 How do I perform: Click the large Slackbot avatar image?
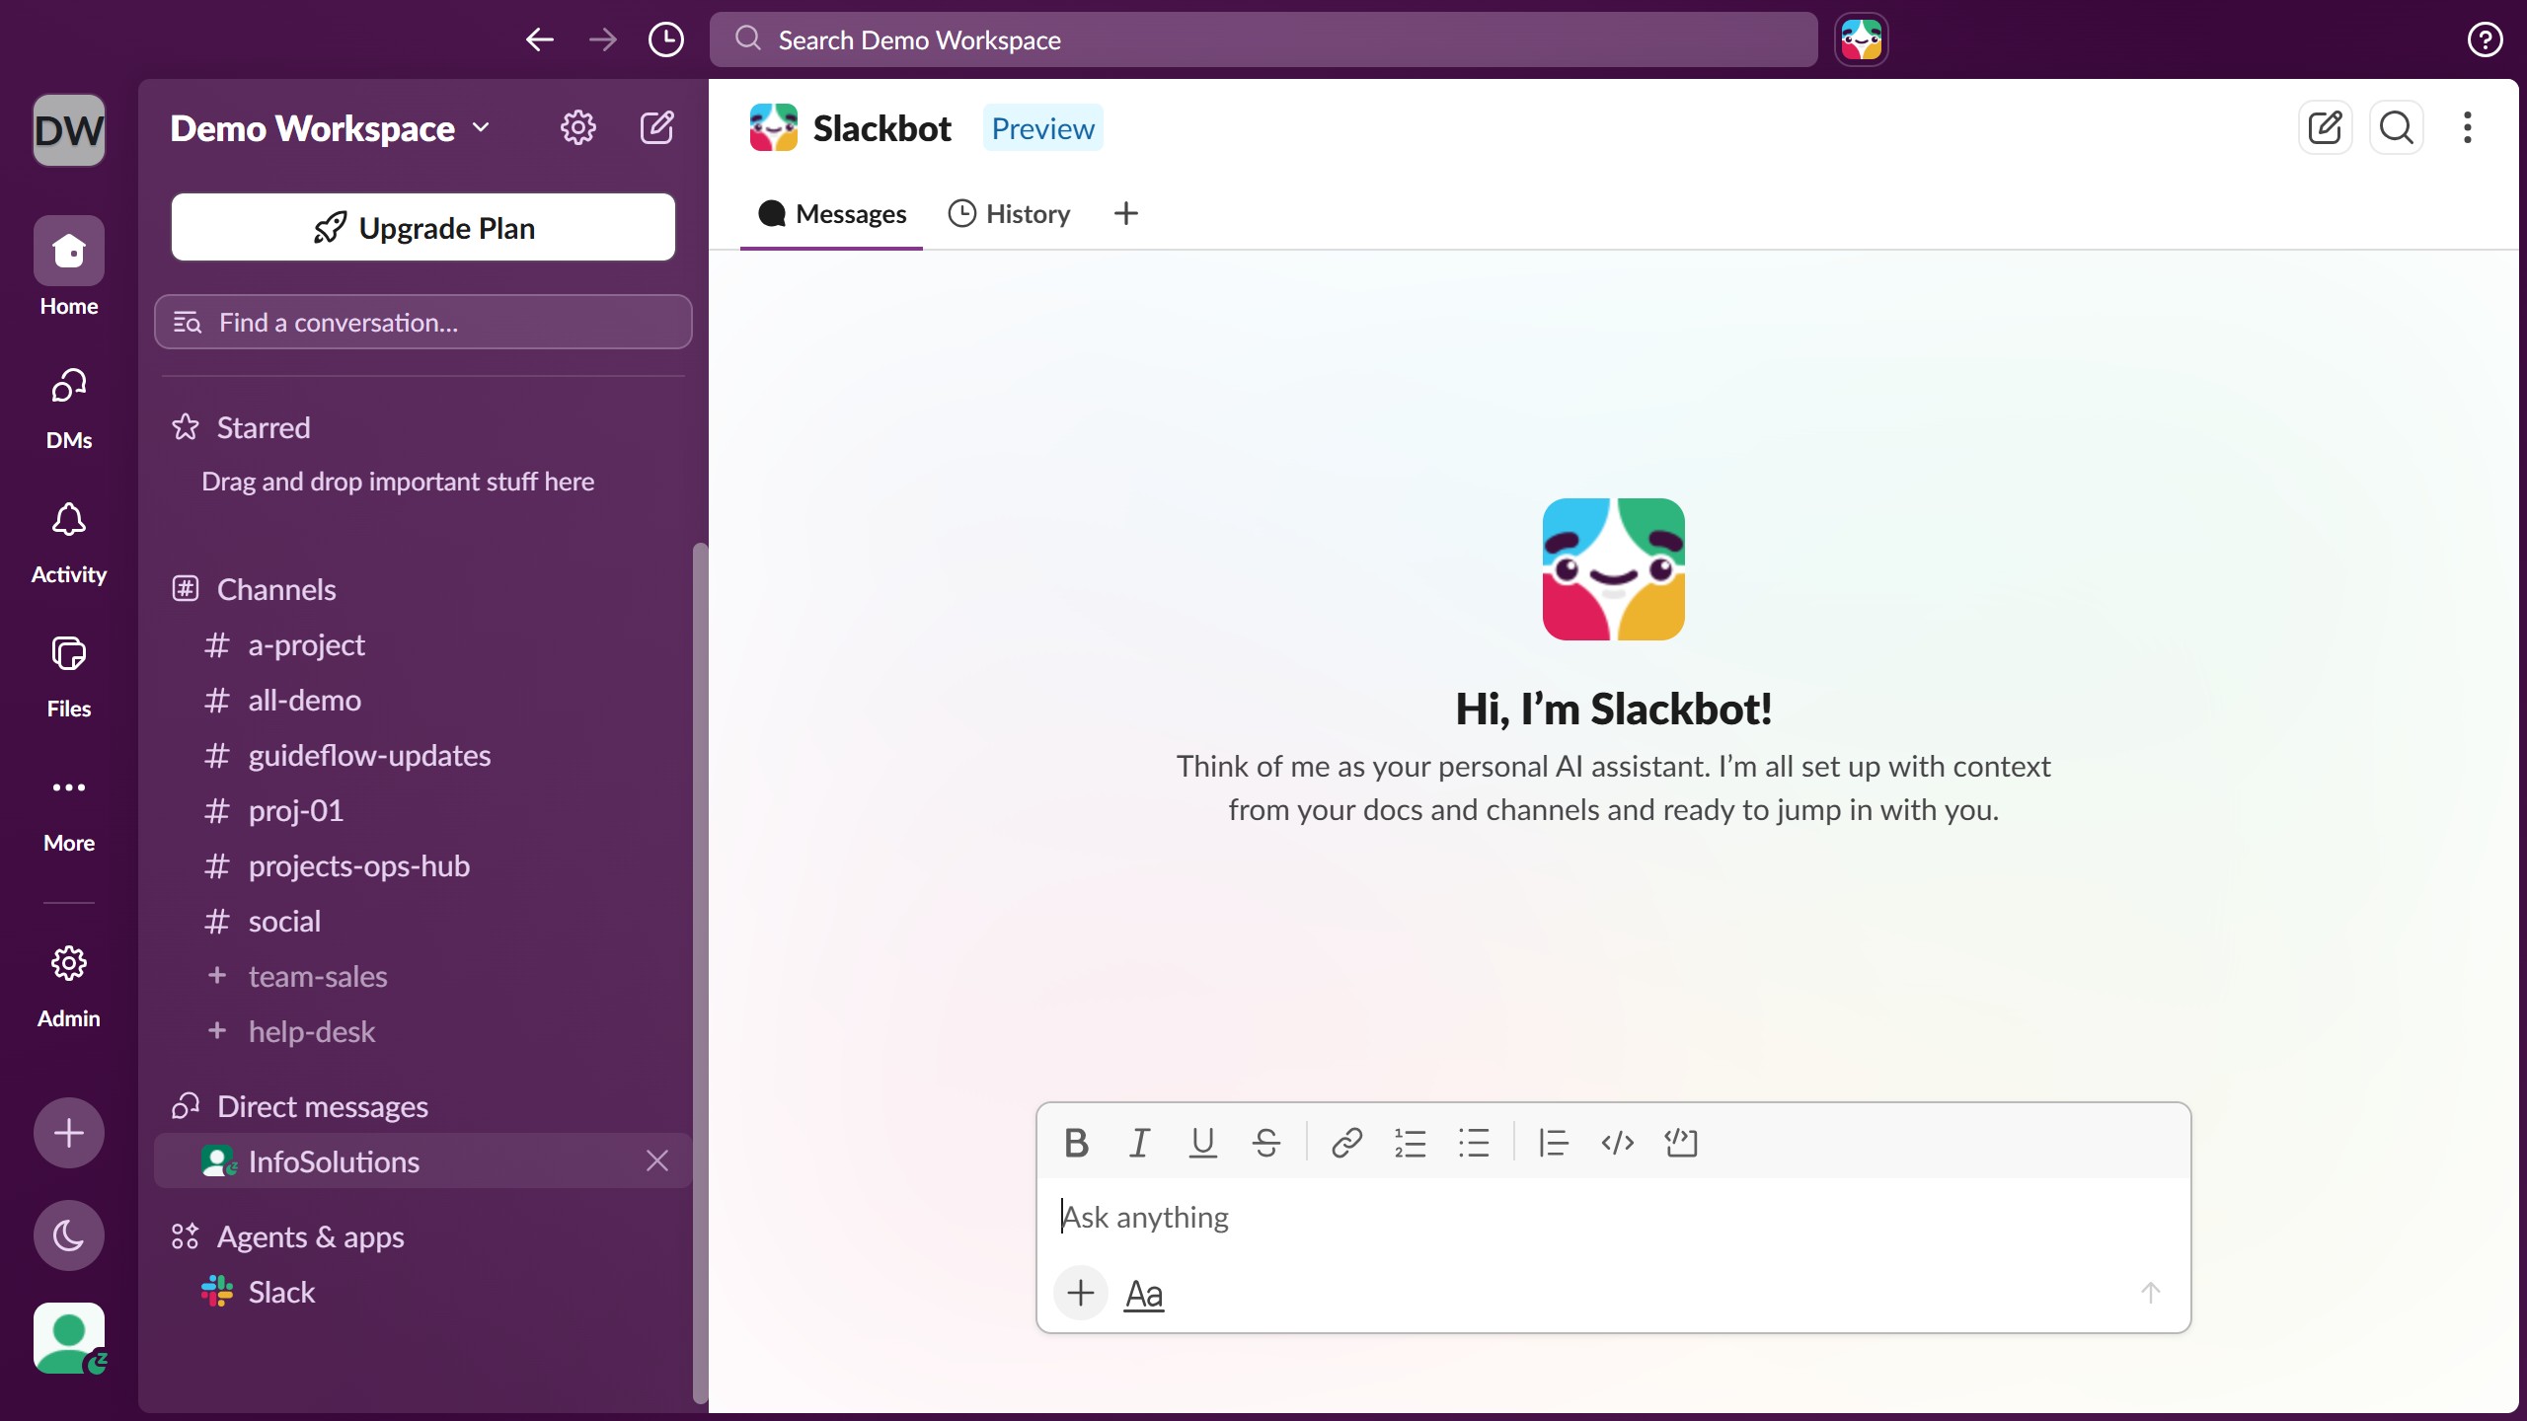point(1613,569)
